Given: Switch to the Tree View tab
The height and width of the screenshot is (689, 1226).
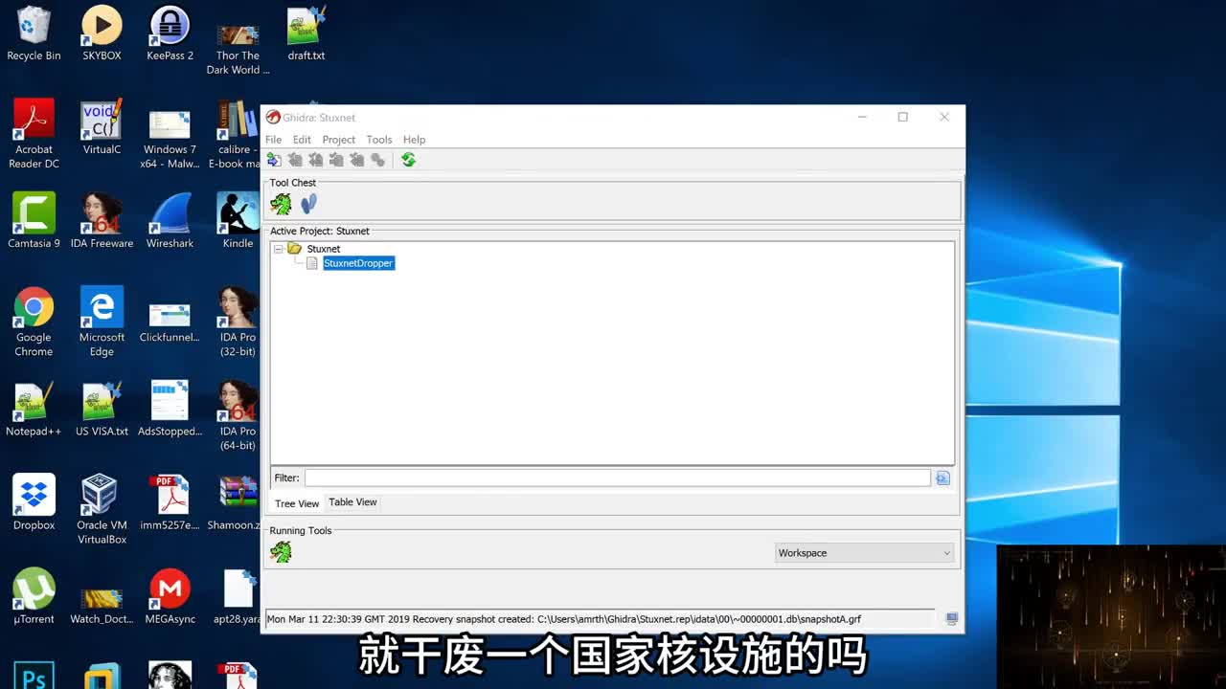Looking at the screenshot, I should coord(297,503).
